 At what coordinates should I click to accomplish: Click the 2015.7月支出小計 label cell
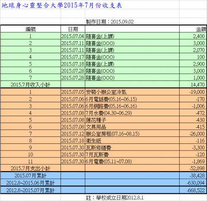(x=31, y=168)
